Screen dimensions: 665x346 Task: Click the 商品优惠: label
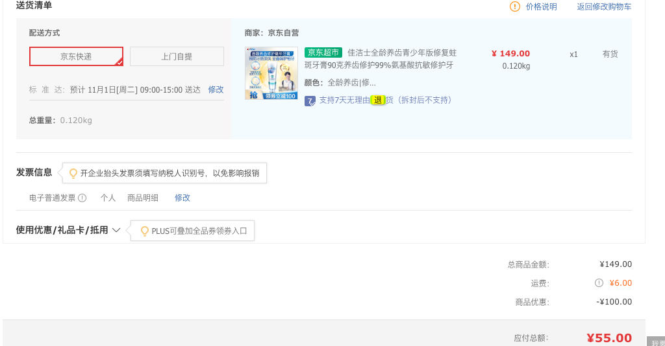533,303
